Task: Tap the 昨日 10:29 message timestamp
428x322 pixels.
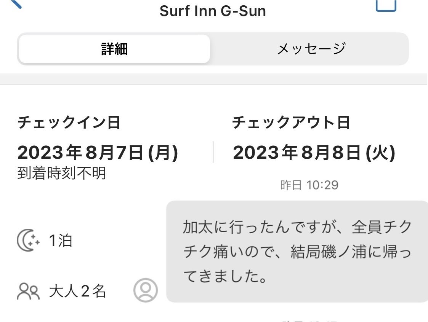Action: point(309,185)
